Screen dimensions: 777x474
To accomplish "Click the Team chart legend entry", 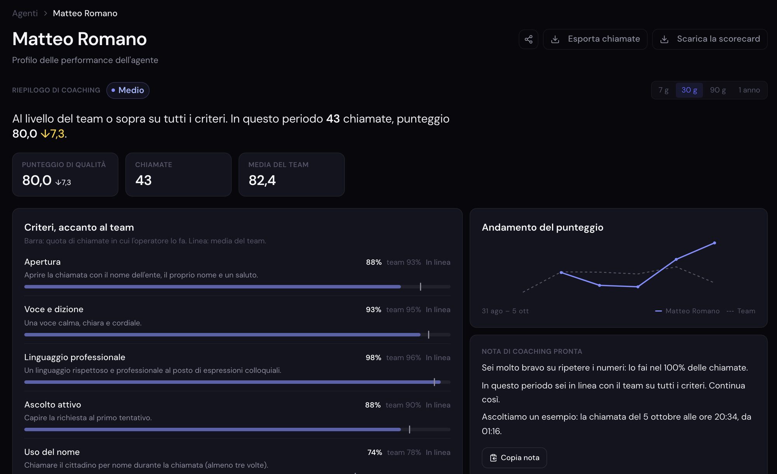I will [x=741, y=311].
